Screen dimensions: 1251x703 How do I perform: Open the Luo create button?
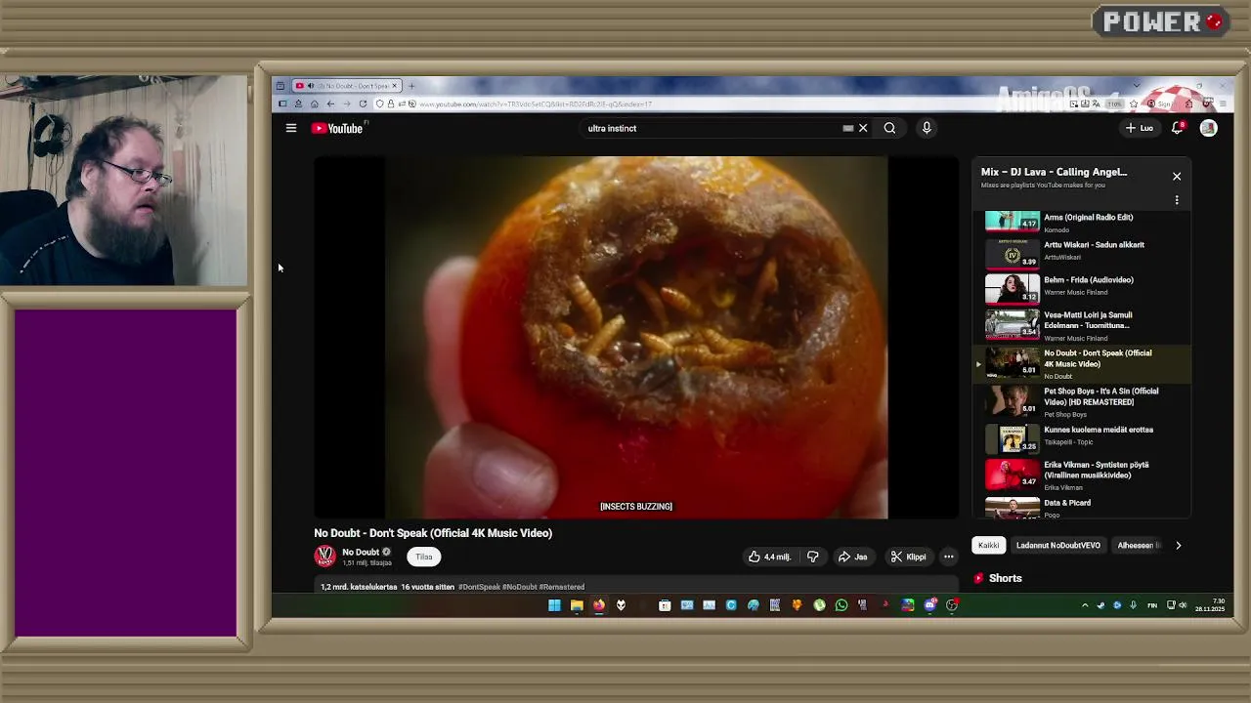[1140, 128]
